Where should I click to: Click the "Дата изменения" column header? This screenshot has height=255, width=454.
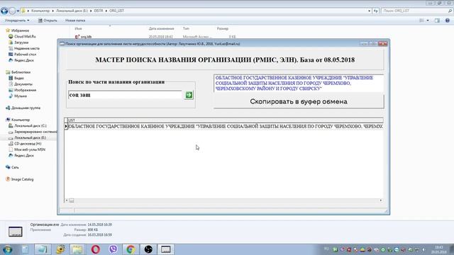point(161,28)
